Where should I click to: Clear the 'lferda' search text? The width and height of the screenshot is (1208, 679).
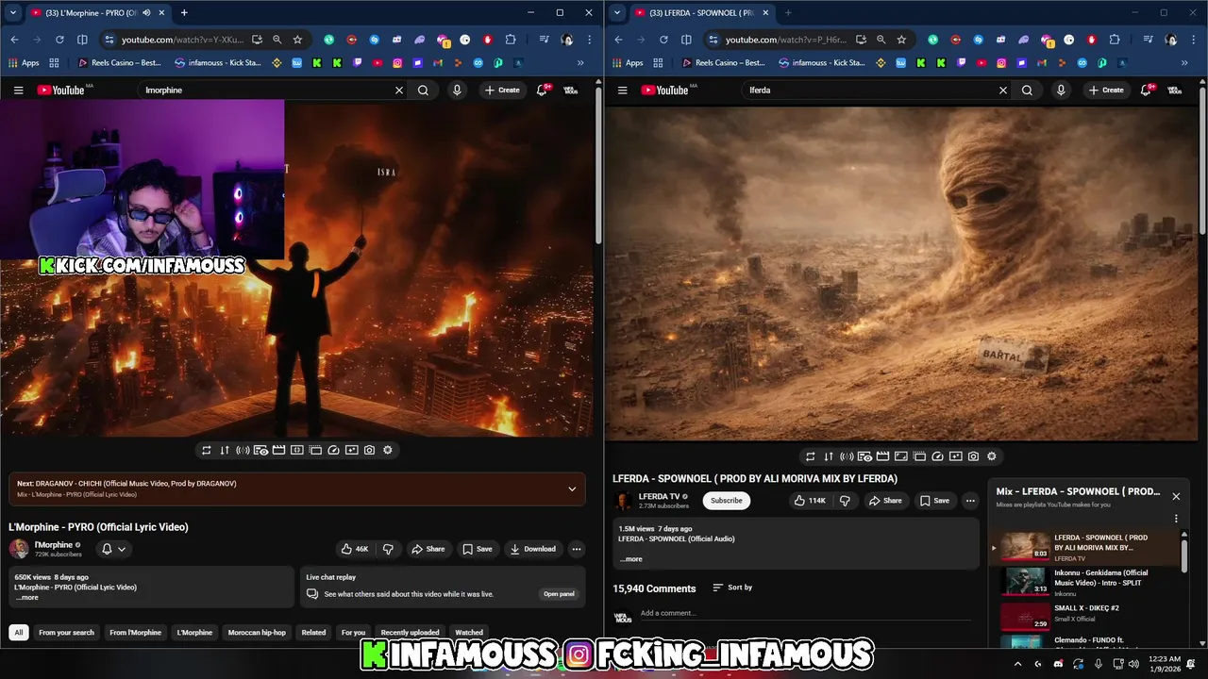click(1003, 91)
